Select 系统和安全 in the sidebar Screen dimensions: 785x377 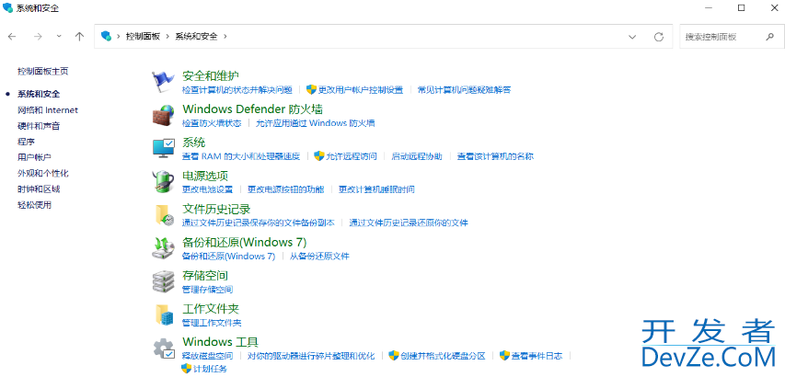pyautogui.click(x=39, y=94)
